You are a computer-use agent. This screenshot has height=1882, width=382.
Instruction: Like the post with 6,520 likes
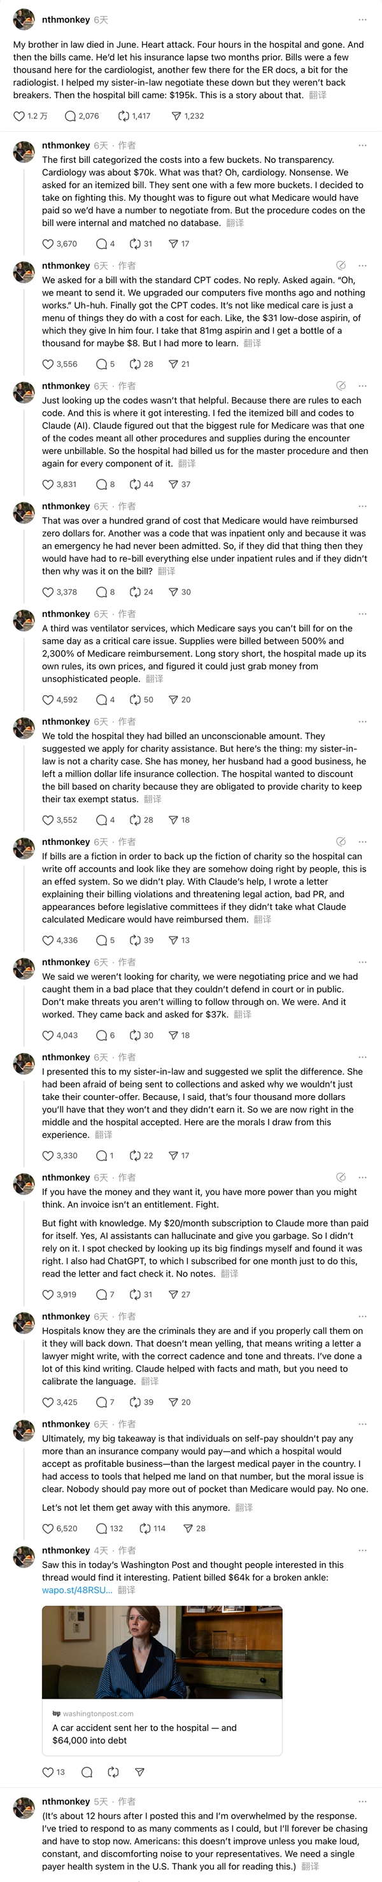pyautogui.click(x=48, y=1529)
